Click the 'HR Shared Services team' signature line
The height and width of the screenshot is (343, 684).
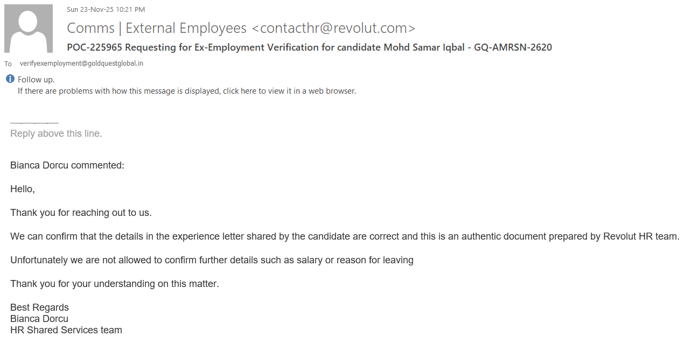[66, 330]
